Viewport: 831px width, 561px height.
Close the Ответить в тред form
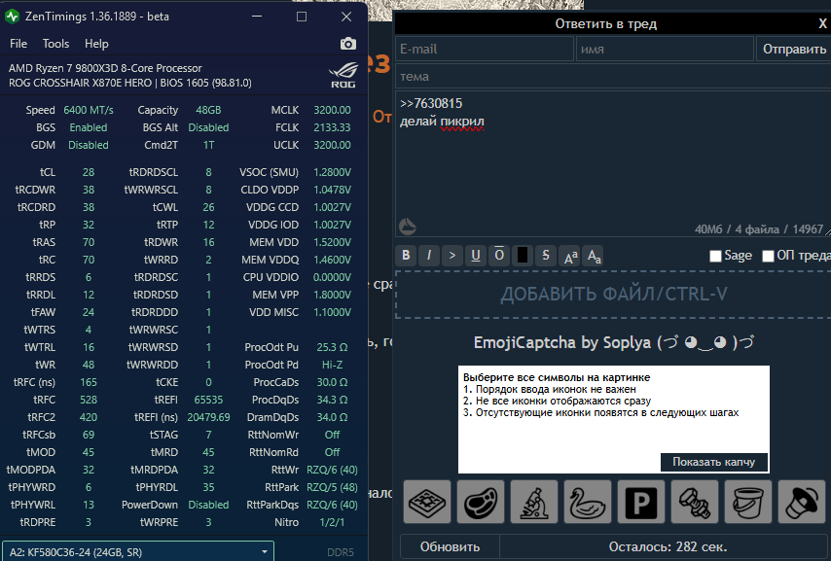tap(822, 24)
